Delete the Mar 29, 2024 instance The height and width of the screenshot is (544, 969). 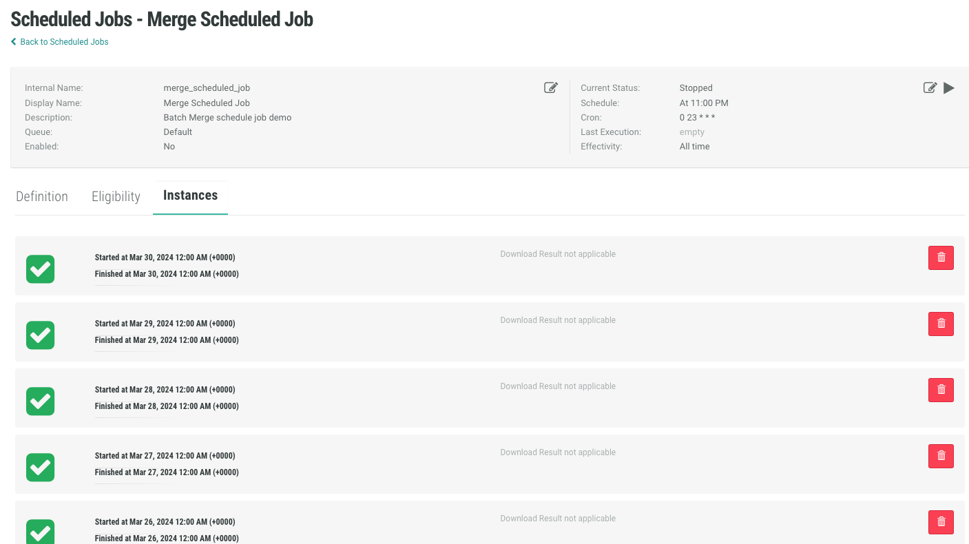tap(941, 324)
